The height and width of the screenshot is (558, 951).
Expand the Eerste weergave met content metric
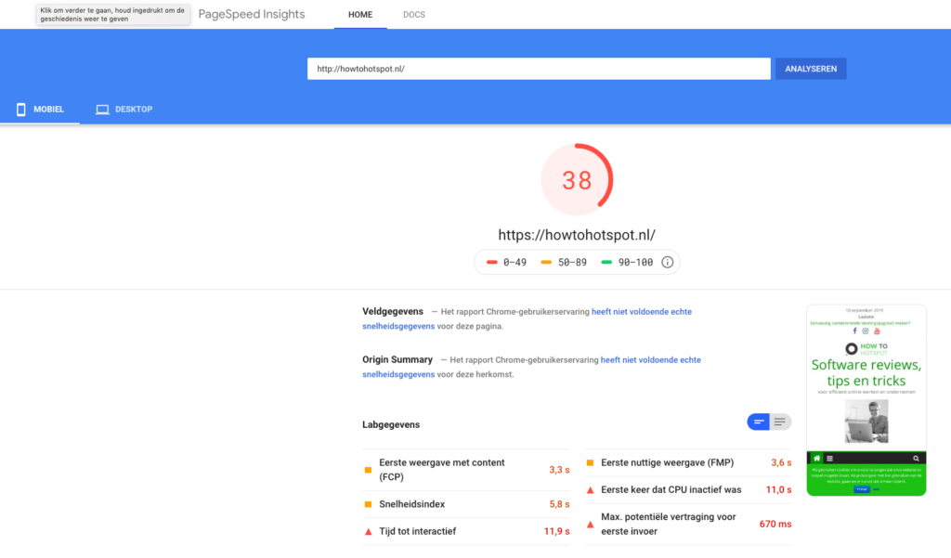pos(441,470)
